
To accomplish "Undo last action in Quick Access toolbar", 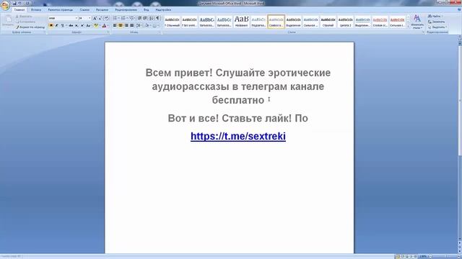I will (x=20, y=3).
